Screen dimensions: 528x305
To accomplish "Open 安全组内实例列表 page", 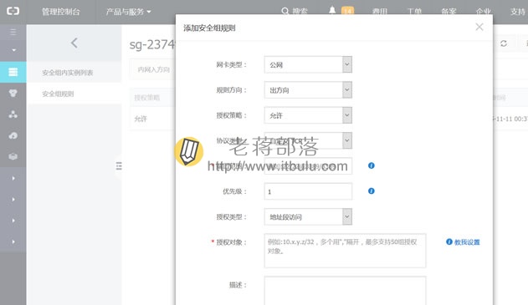I will coord(67,73).
